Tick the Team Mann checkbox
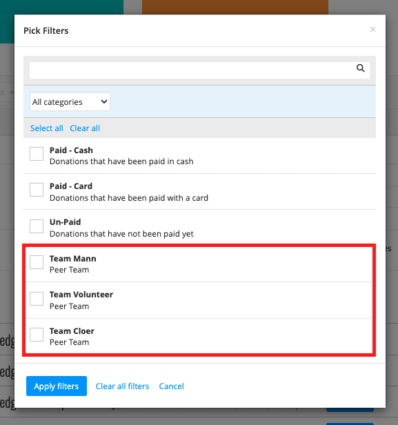398x425 pixels. (x=37, y=262)
